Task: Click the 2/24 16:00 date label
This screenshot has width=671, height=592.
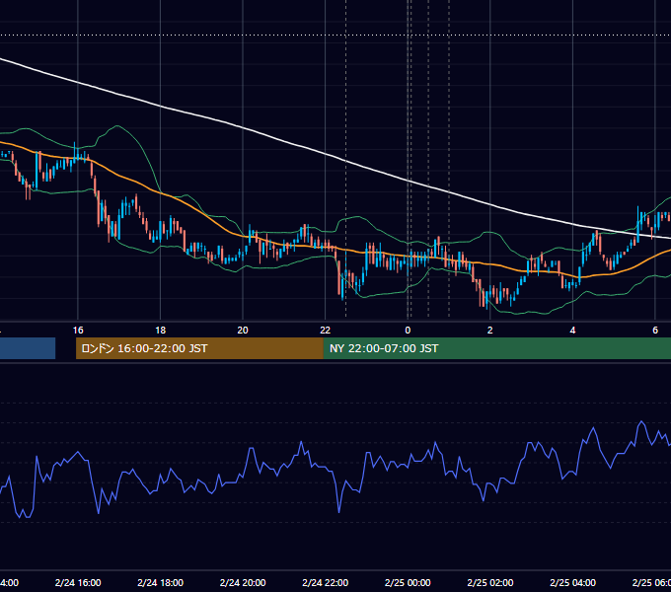Action: click(78, 583)
